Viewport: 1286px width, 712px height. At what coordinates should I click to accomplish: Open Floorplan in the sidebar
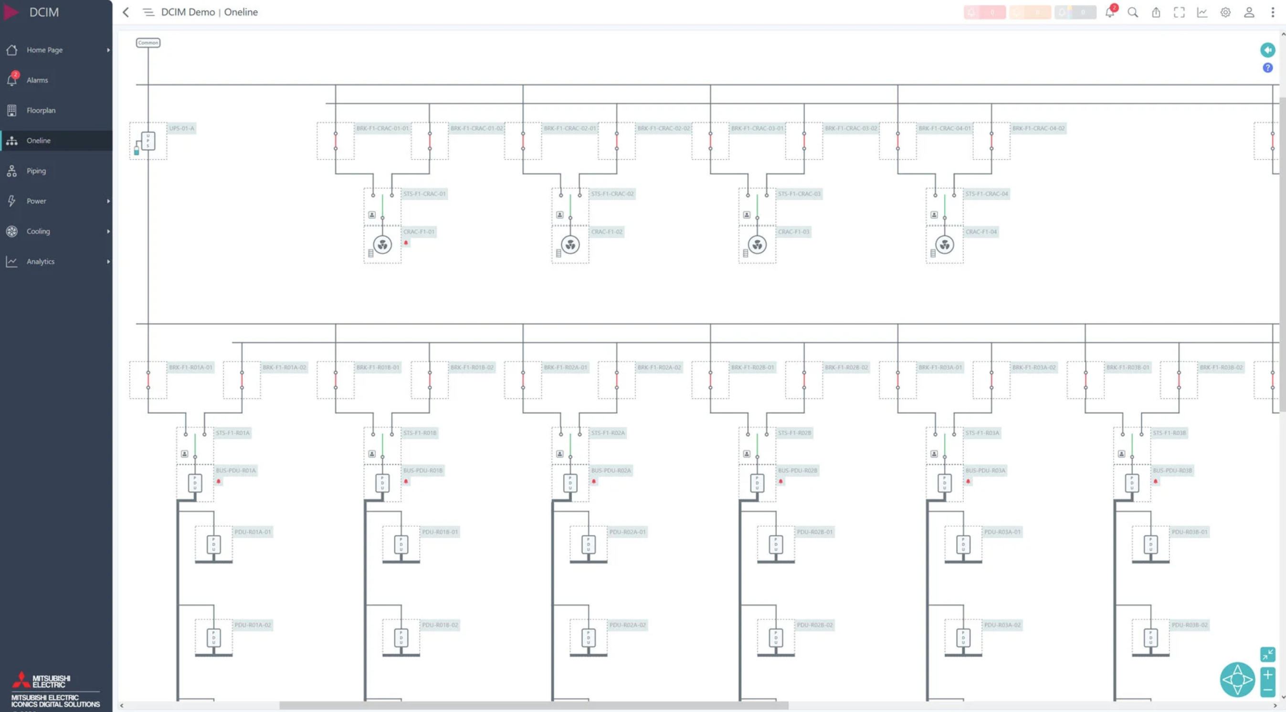pyautogui.click(x=56, y=110)
